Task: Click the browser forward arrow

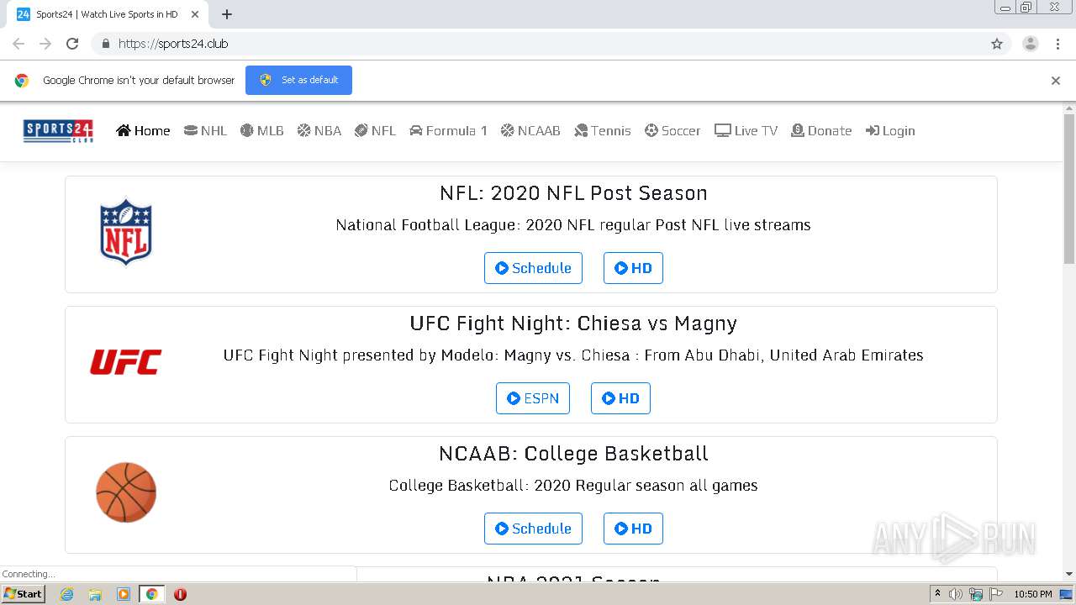Action: (45, 44)
